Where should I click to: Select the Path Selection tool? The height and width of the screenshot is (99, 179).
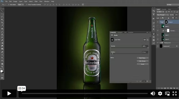(x=2, y=58)
